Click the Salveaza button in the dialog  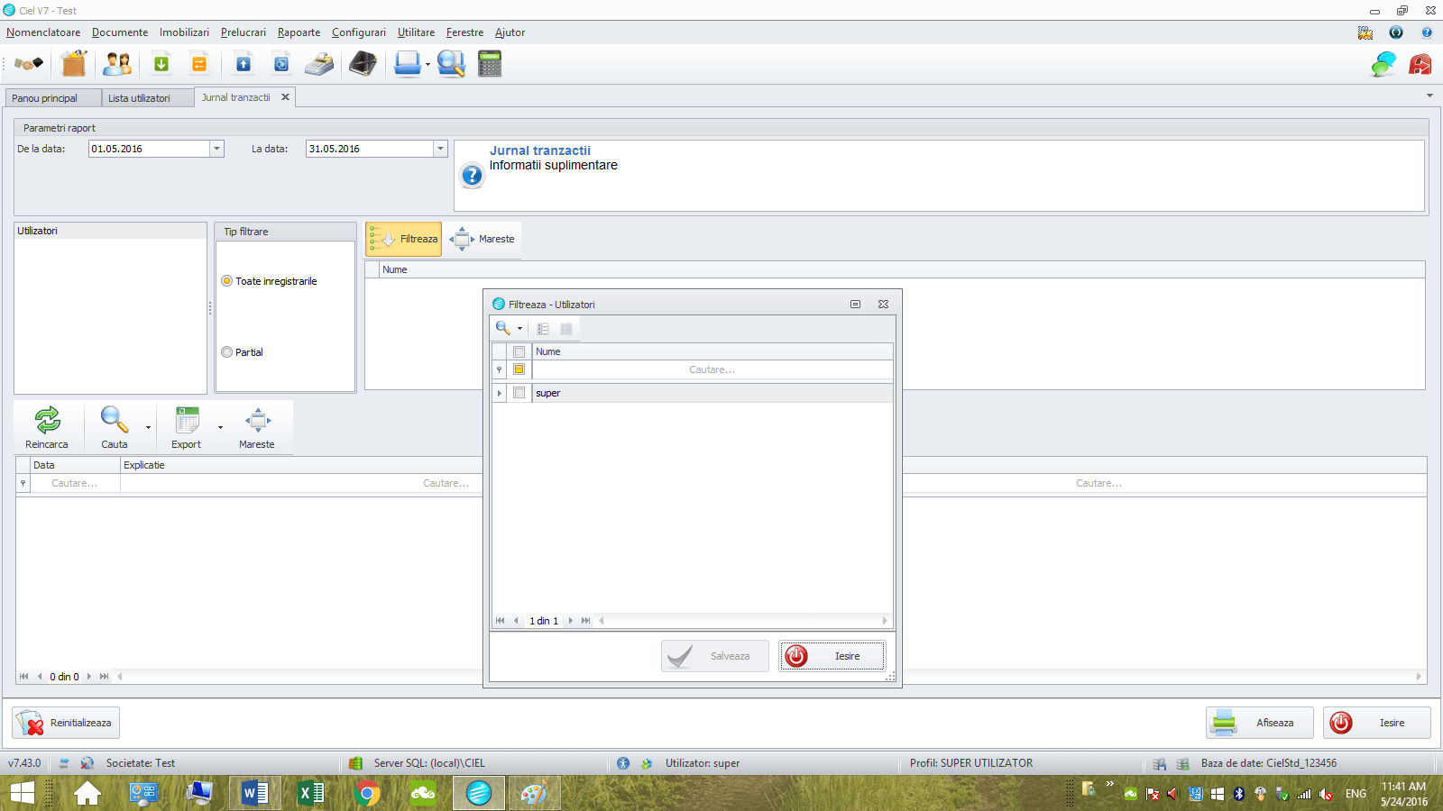coord(715,656)
